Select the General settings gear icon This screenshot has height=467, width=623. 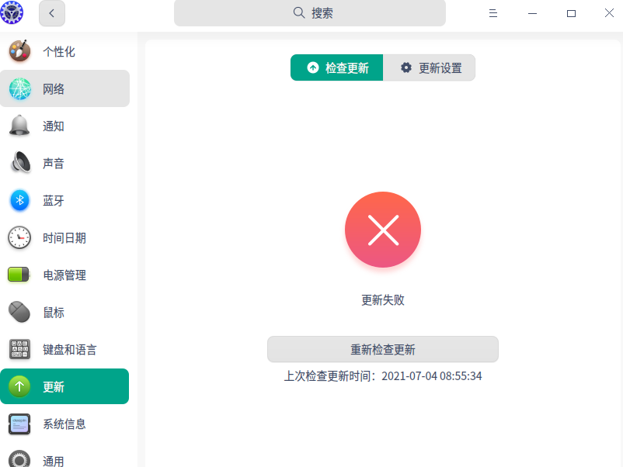click(x=19, y=459)
